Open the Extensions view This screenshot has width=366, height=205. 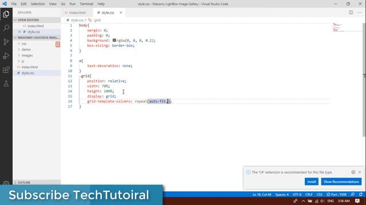pos(6,69)
